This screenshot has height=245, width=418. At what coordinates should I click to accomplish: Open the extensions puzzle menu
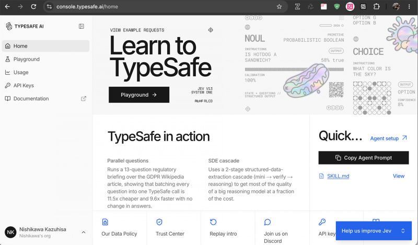pyautogui.click(x=376, y=7)
